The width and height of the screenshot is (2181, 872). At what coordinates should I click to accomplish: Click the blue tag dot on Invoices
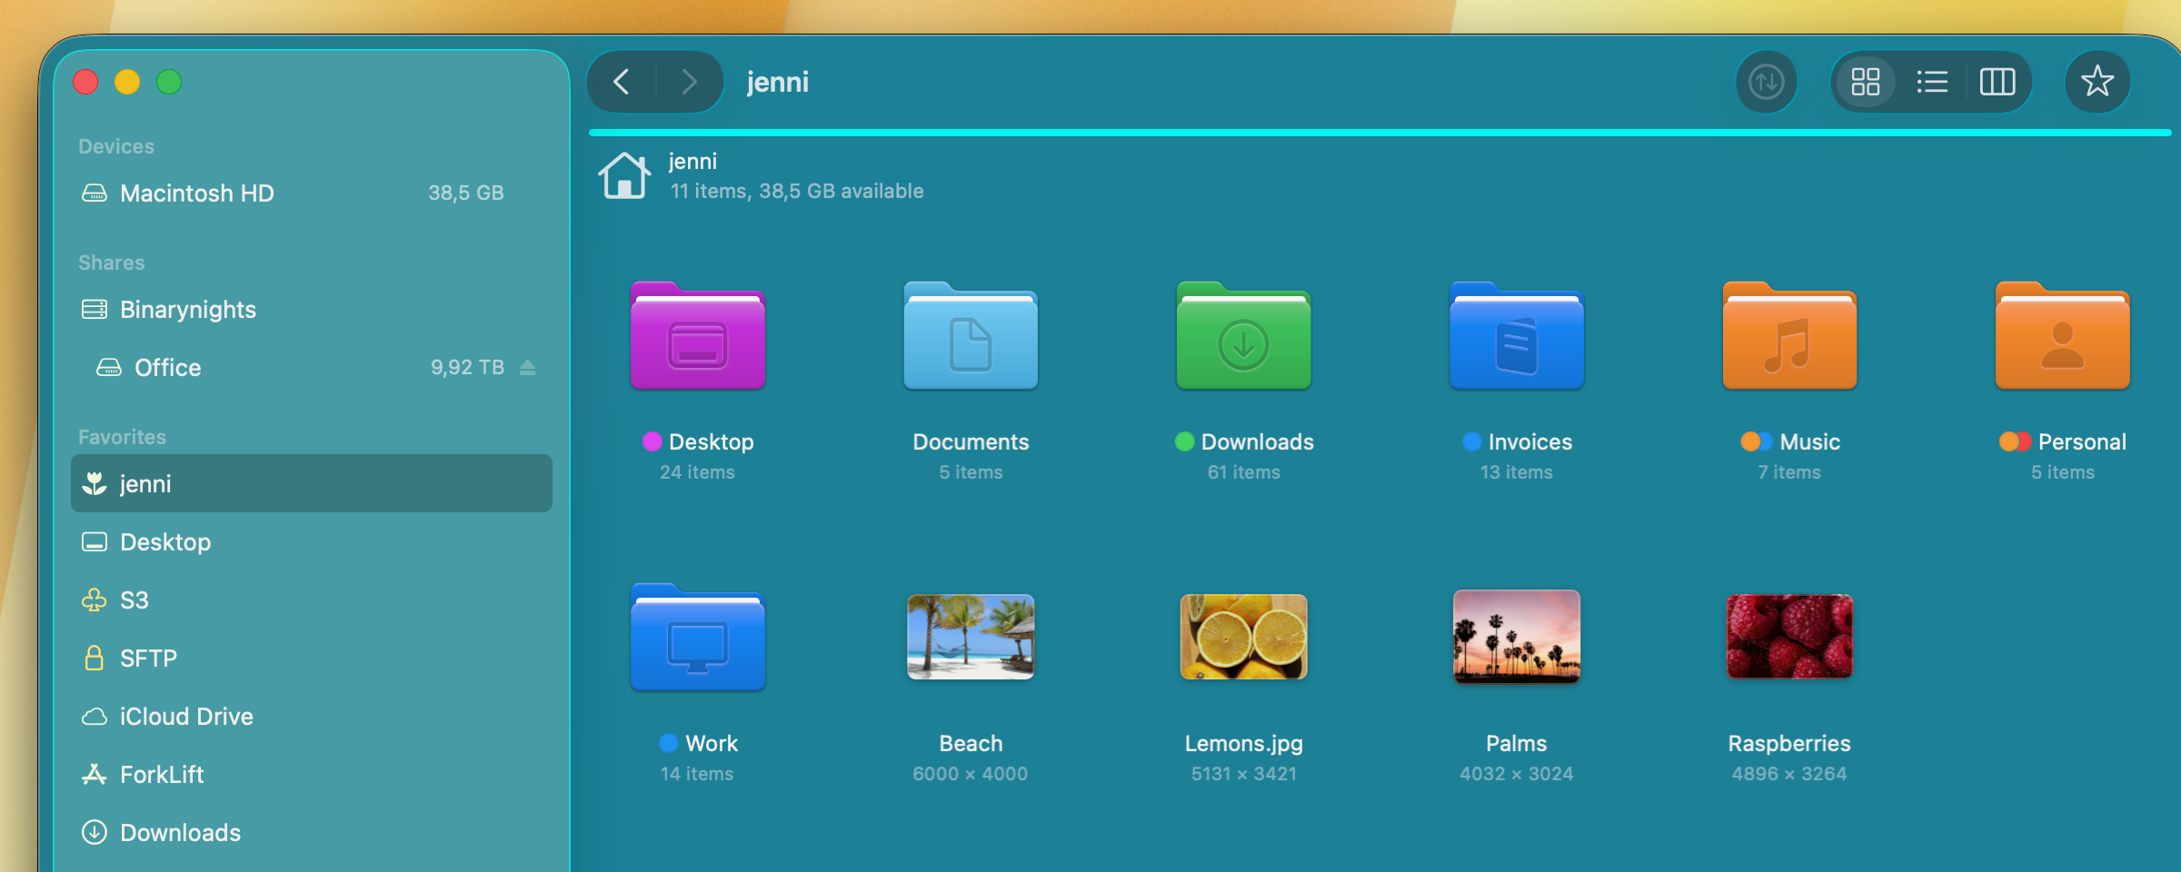[1472, 441]
